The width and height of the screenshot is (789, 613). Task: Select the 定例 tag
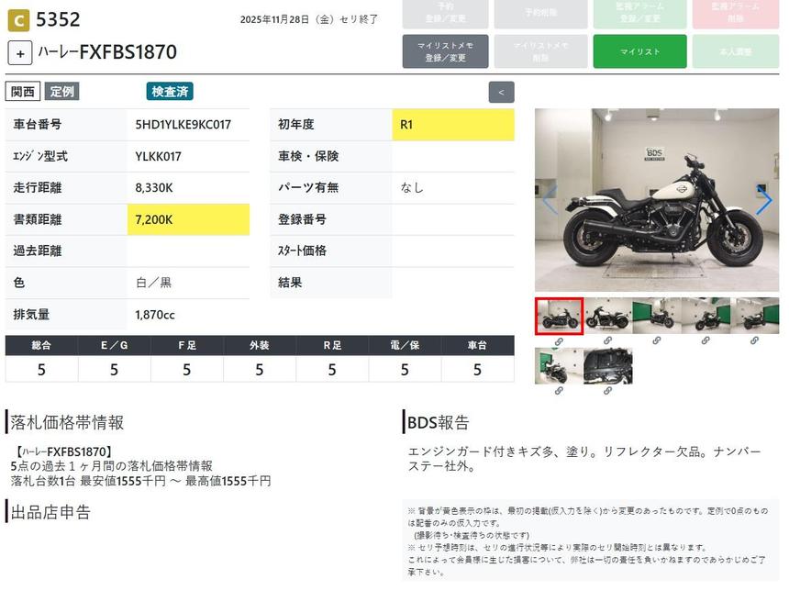(x=62, y=92)
